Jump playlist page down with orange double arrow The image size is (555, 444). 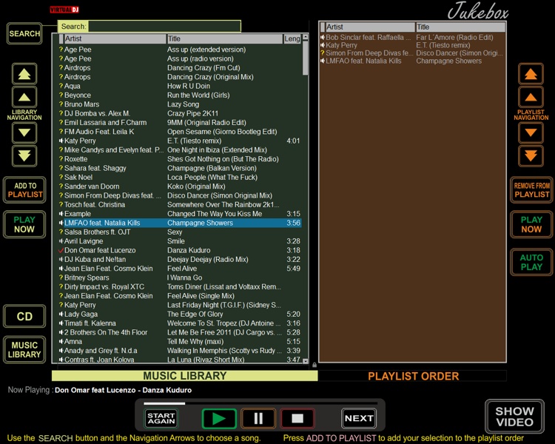pos(531,156)
